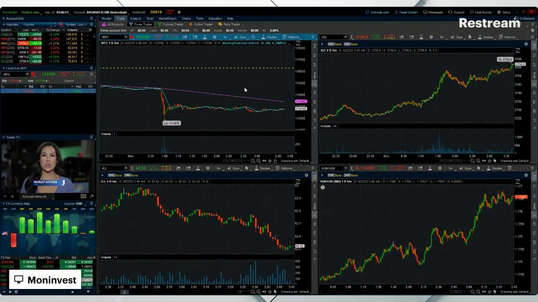Toggle closed captions on Trader TV
This screenshot has width=538, height=302.
tap(83, 196)
